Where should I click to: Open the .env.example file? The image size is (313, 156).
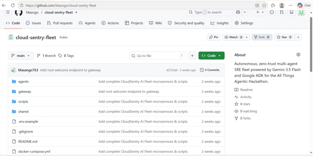28,121
